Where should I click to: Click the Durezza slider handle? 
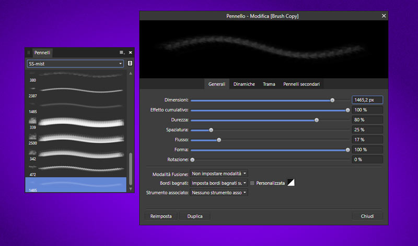(x=317, y=120)
